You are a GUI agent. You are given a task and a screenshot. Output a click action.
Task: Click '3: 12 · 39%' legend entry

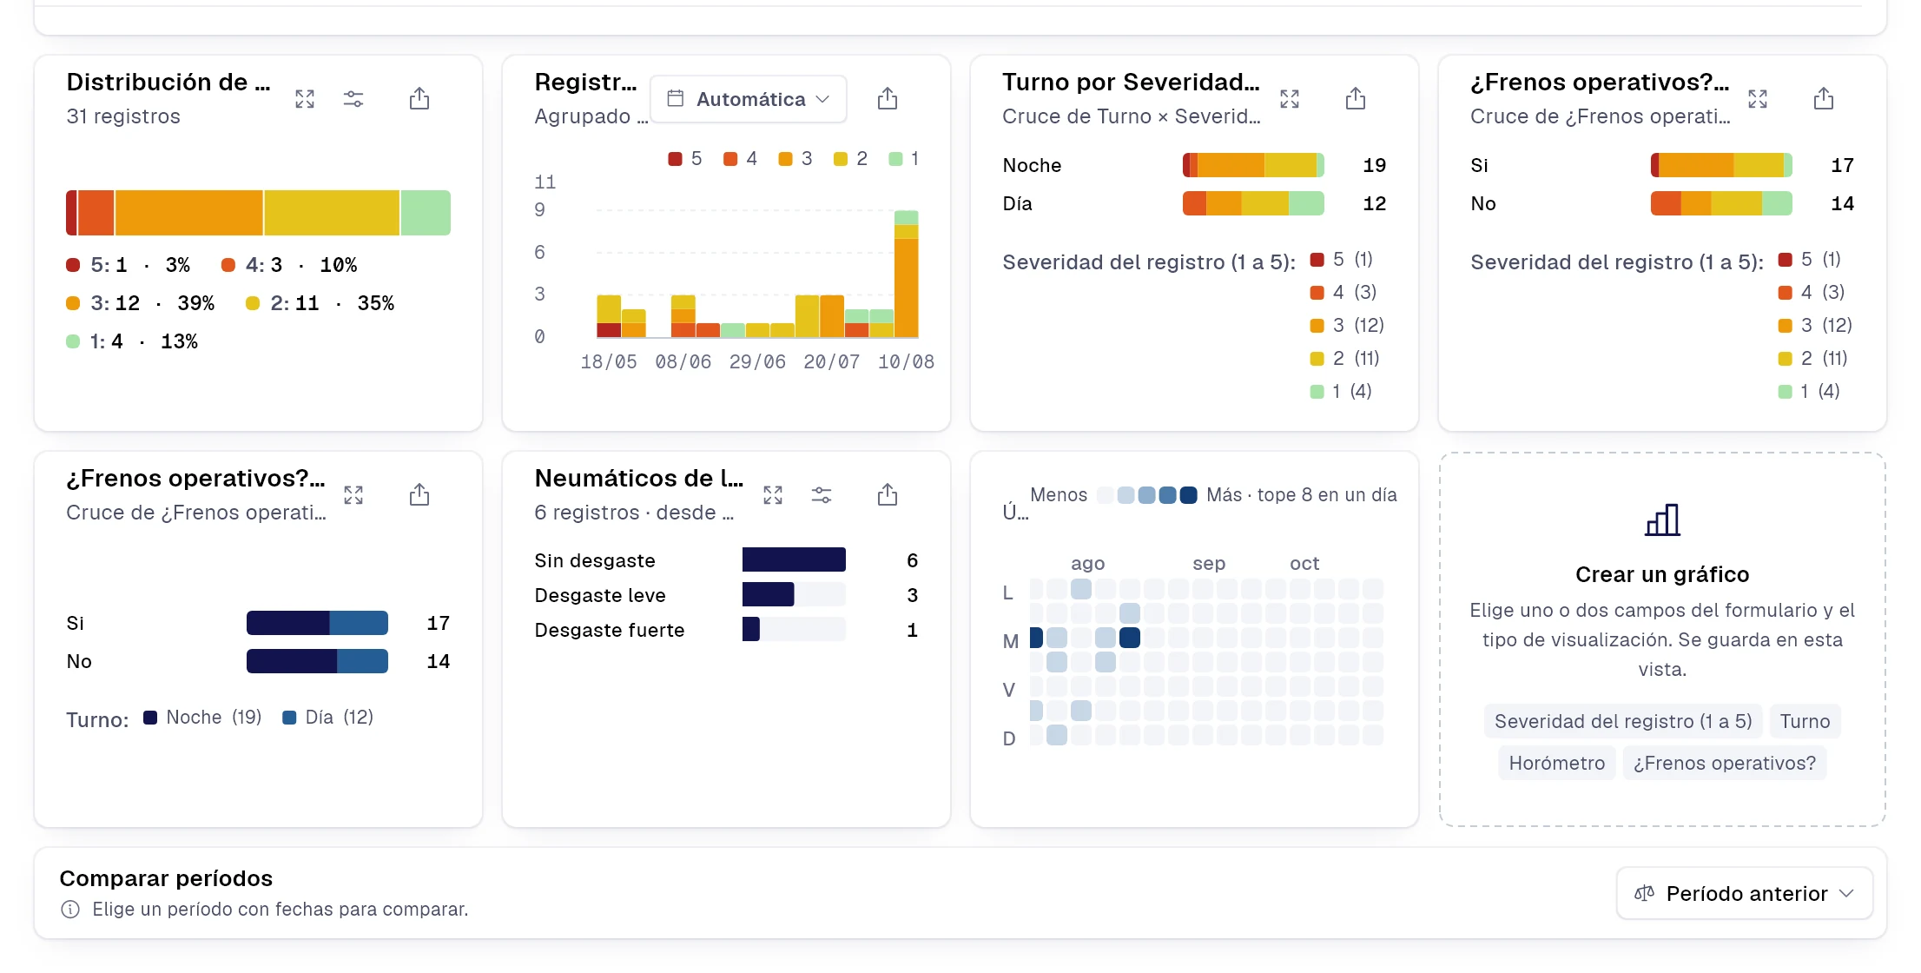point(140,303)
